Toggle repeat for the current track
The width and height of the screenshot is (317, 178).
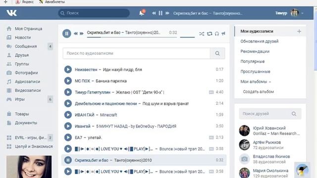(x=210, y=34)
